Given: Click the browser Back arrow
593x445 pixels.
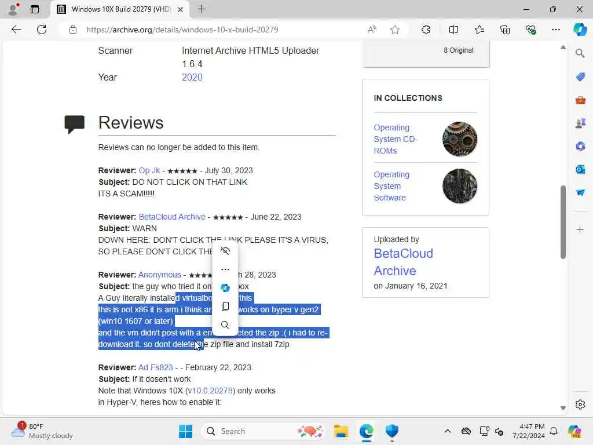Looking at the screenshot, I should tap(16, 30).
